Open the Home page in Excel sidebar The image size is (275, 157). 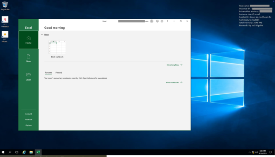(x=29, y=40)
